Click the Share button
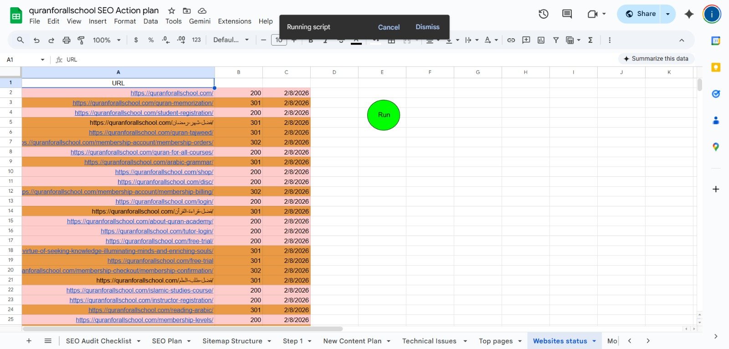This screenshot has height=349, width=729. [640, 14]
